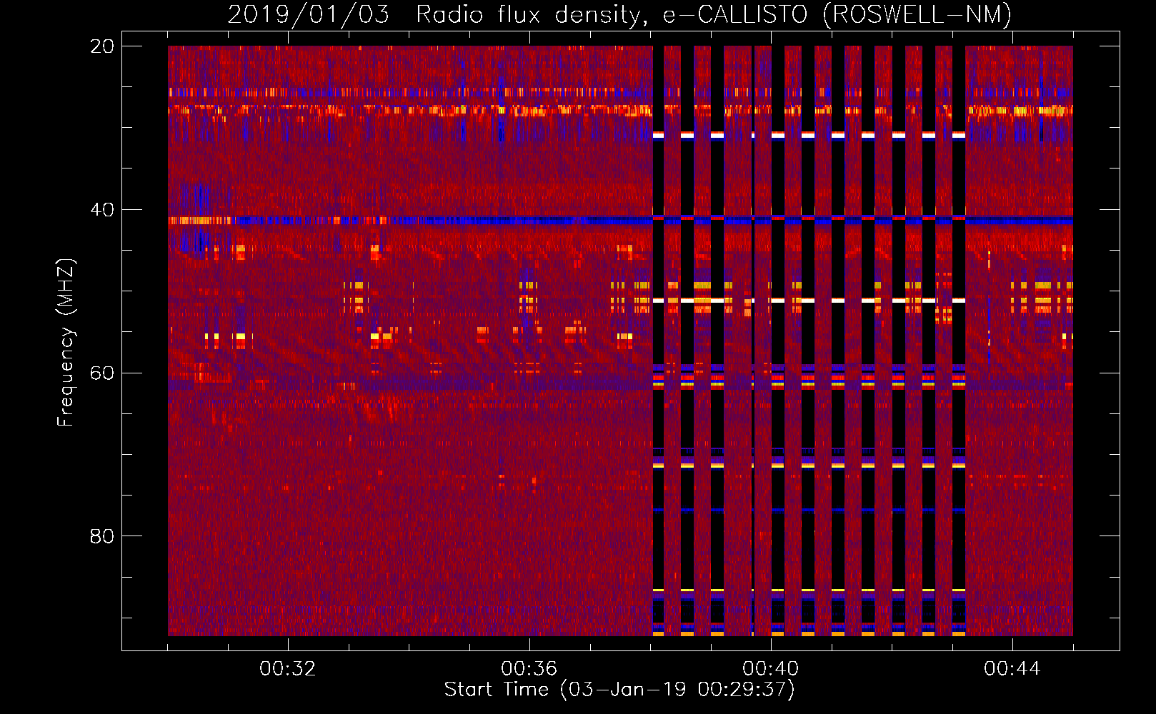The width and height of the screenshot is (1156, 714).
Task: Click the "00:40" time tick label
Action: [x=771, y=669]
